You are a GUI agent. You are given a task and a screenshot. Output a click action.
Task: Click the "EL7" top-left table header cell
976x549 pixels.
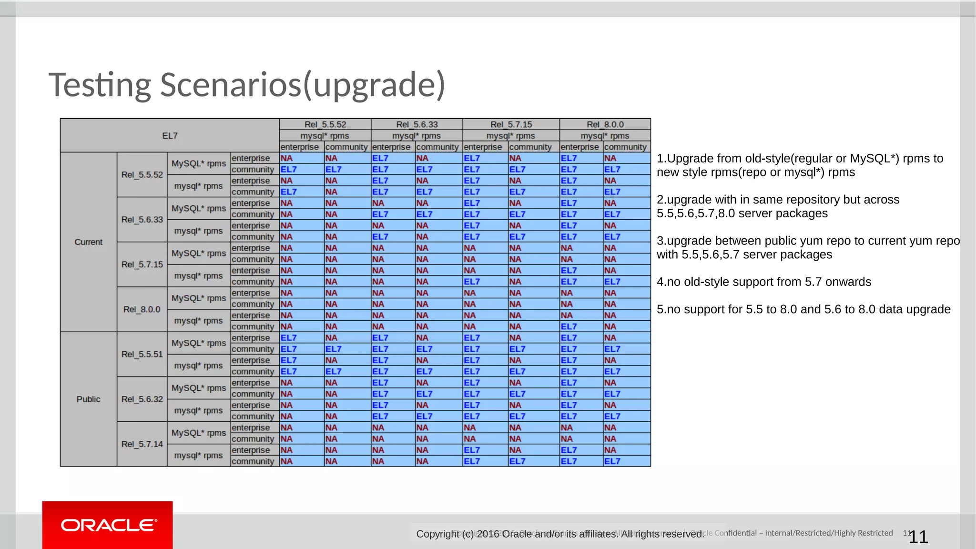[x=170, y=135]
